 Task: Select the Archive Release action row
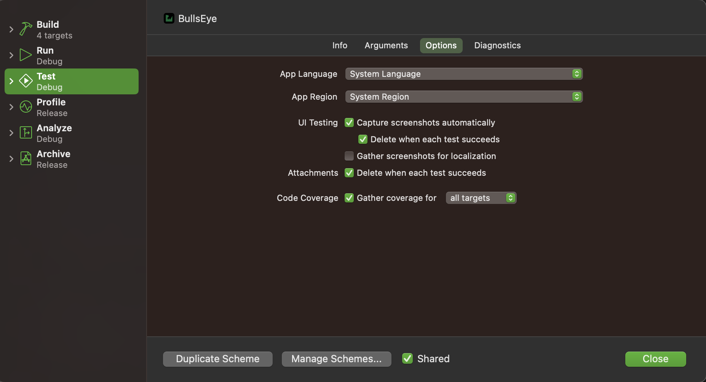(x=72, y=159)
